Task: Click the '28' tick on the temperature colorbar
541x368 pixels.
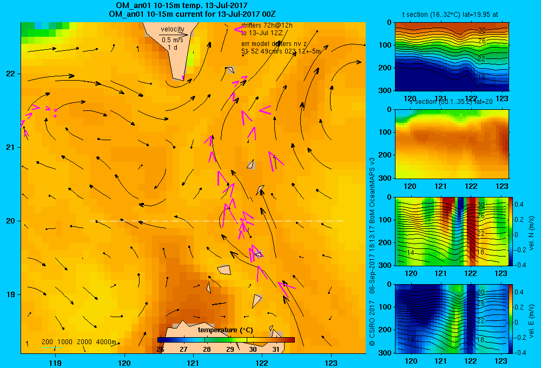Action: (207, 350)
